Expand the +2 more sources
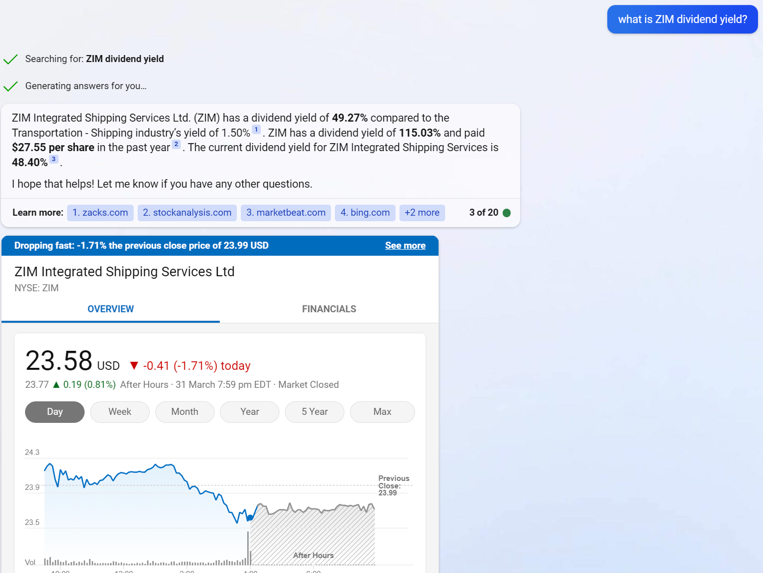Viewport: 763px width, 573px height. [422, 213]
